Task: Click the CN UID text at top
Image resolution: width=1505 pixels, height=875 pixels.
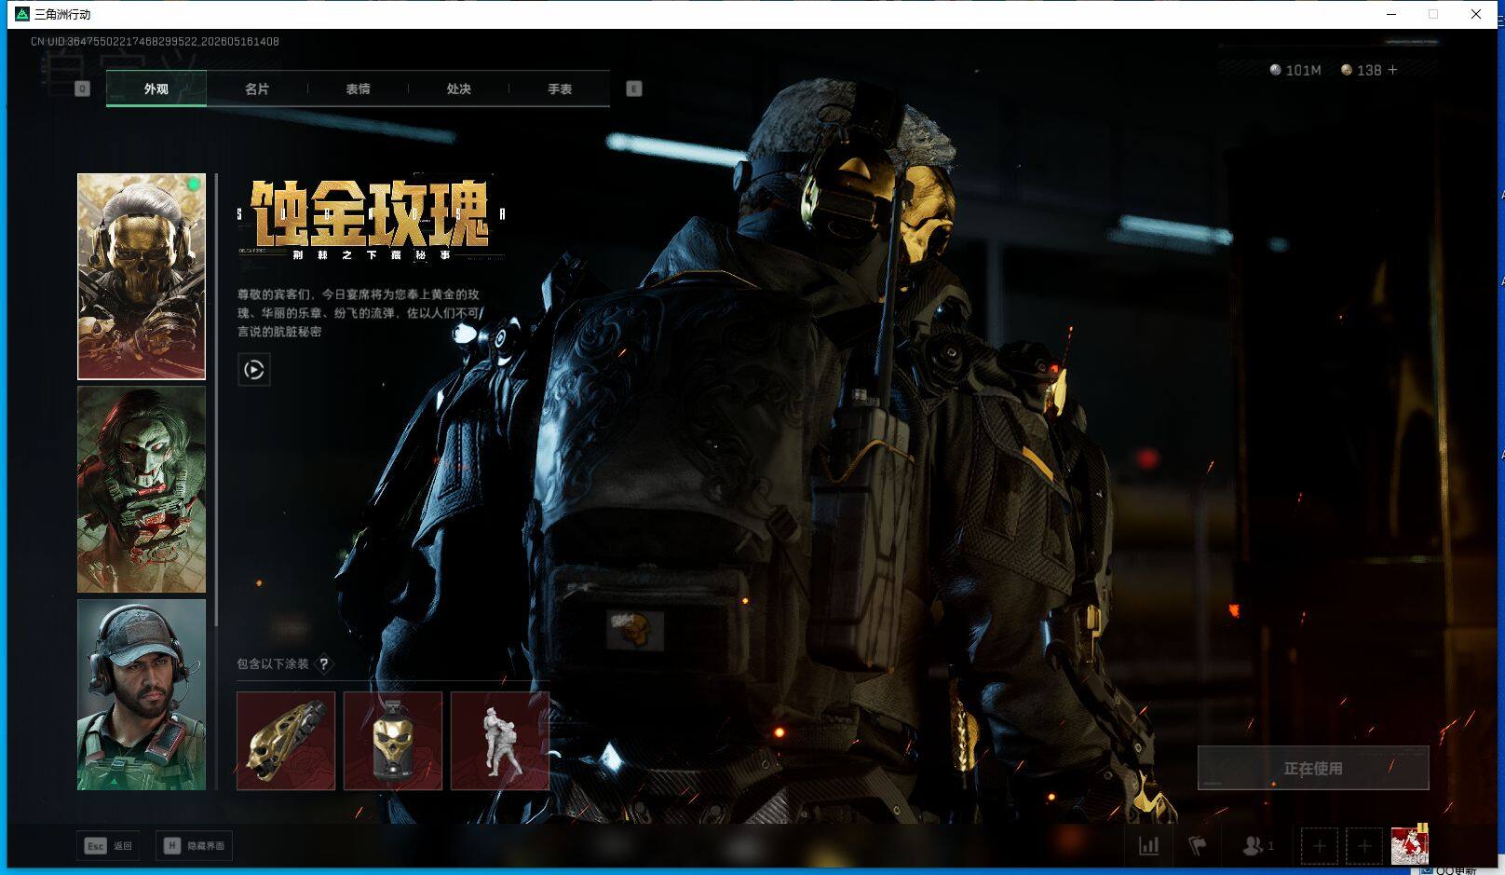Action: [155, 41]
